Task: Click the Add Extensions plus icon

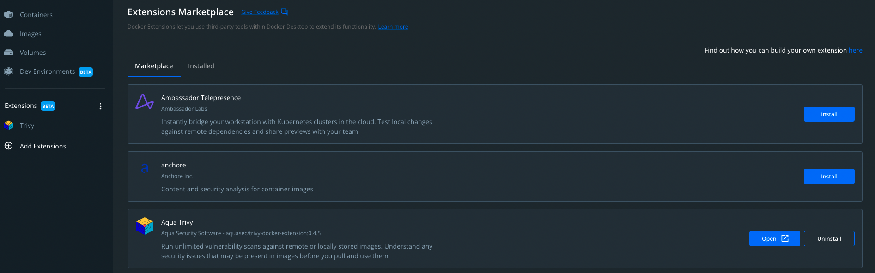Action: [x=8, y=146]
